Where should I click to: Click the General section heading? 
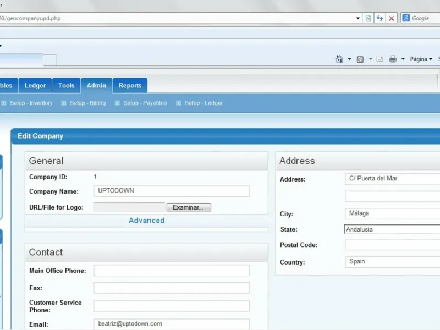pos(46,161)
